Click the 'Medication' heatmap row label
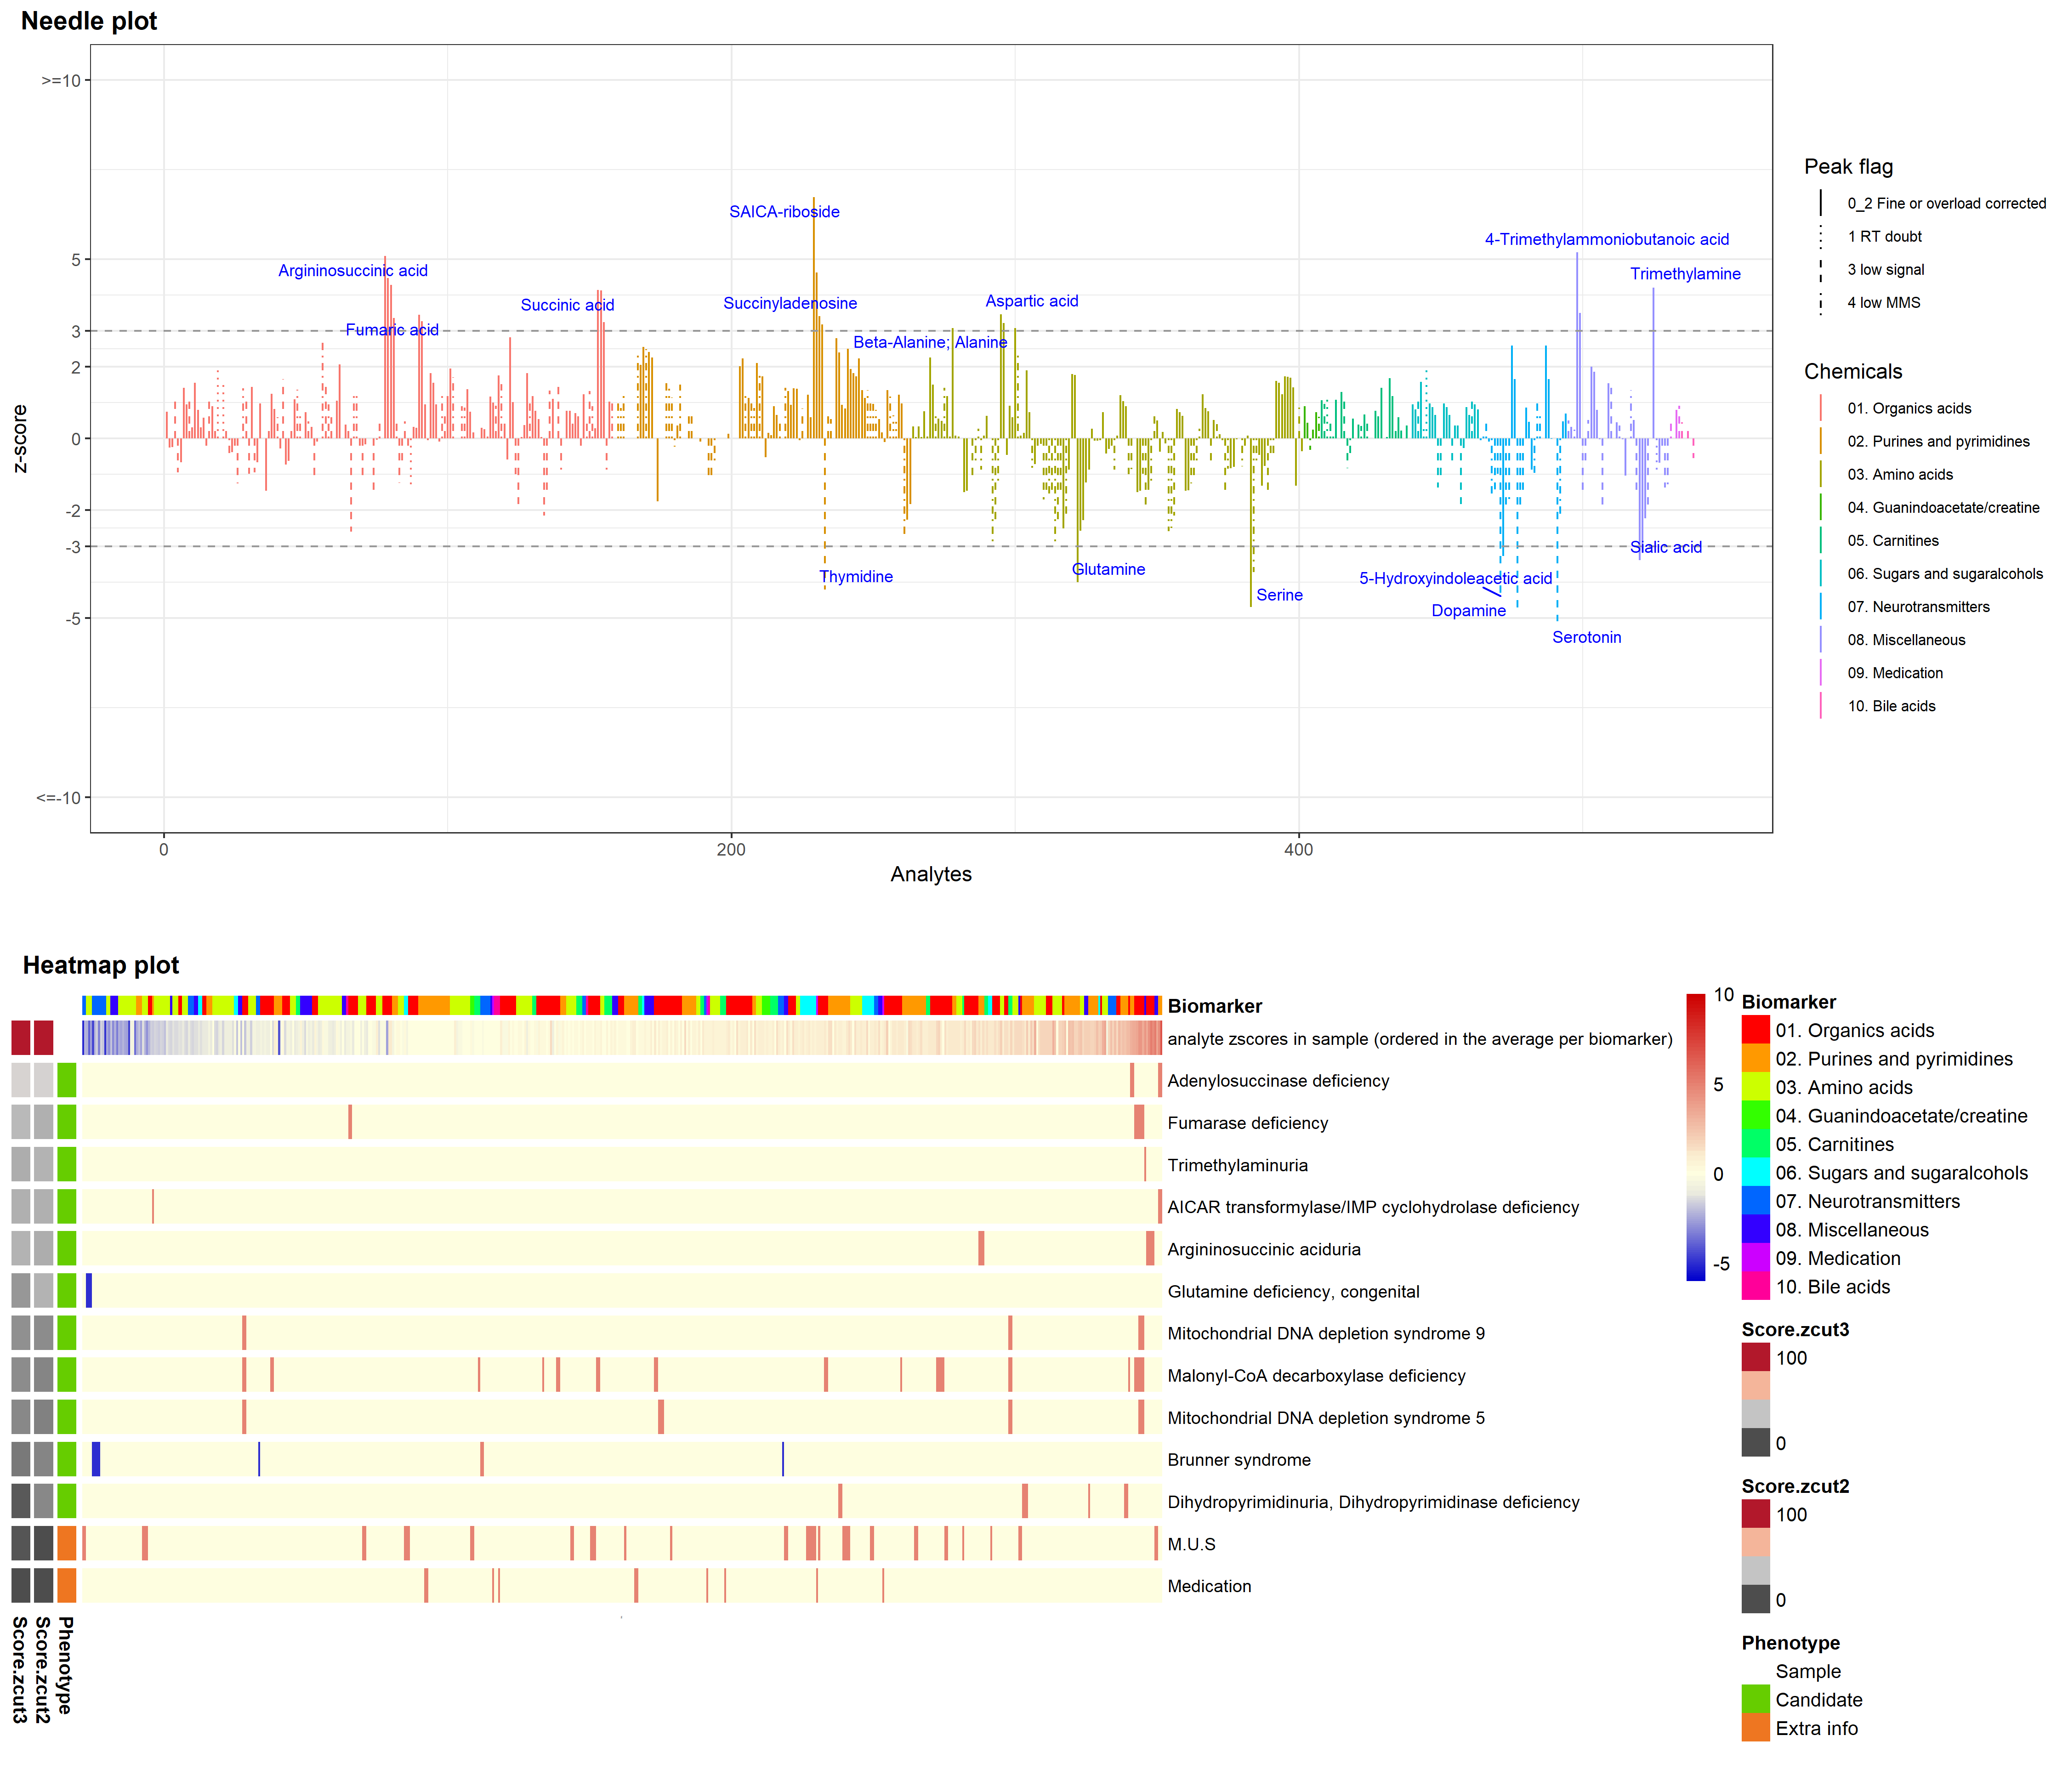Screen dimensions: 2068x1792 point(1209,1586)
